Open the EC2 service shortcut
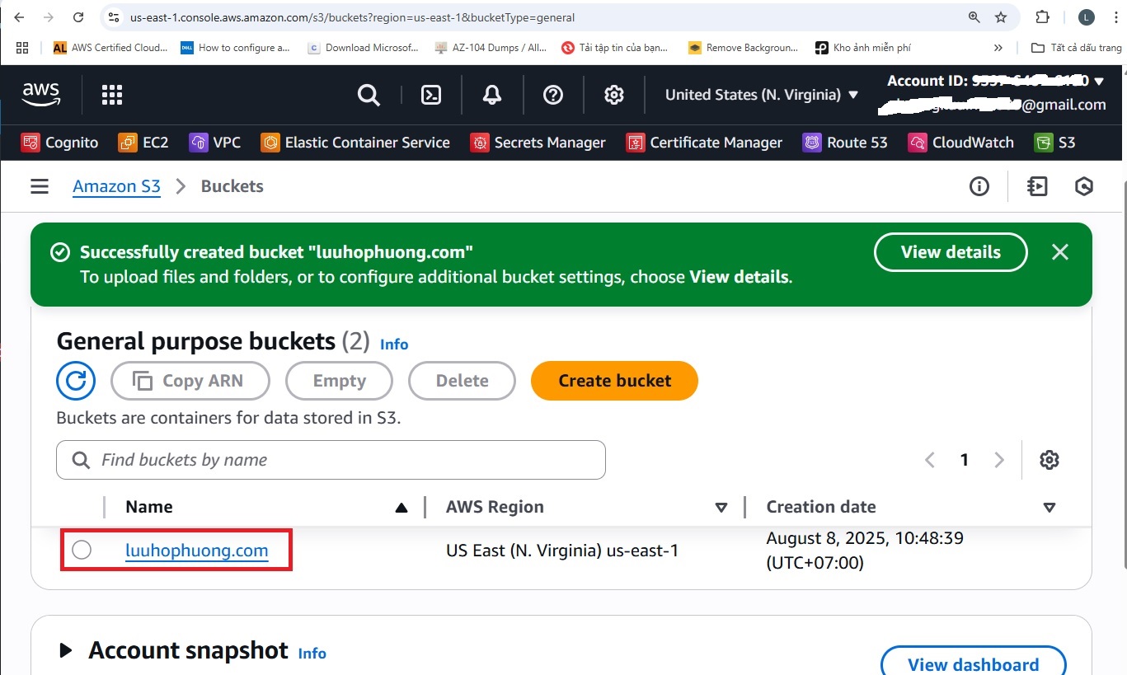The width and height of the screenshot is (1127, 675). pyautogui.click(x=143, y=143)
